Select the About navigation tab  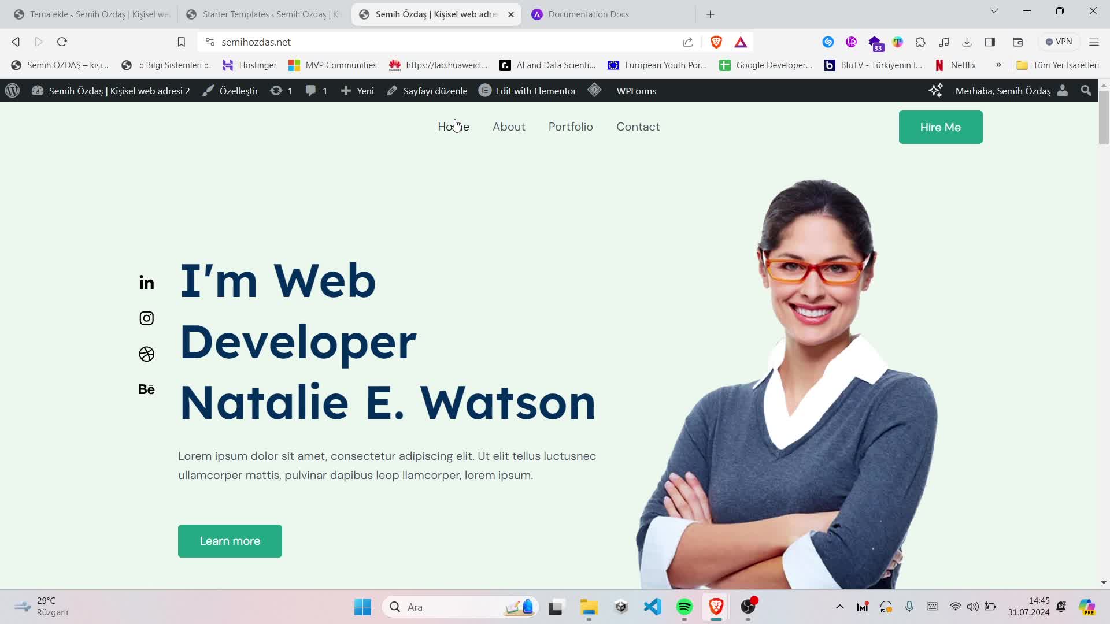click(509, 127)
